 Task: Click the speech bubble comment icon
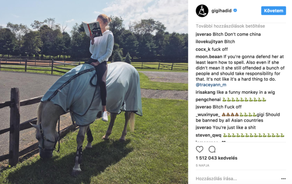tap(212, 149)
